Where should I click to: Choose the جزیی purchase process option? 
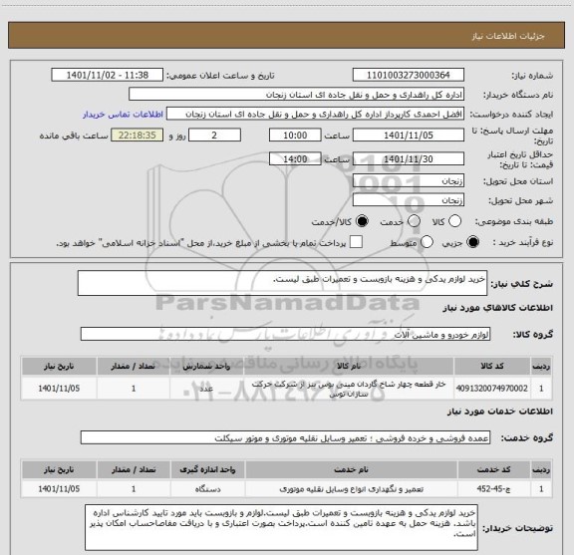tap(472, 242)
